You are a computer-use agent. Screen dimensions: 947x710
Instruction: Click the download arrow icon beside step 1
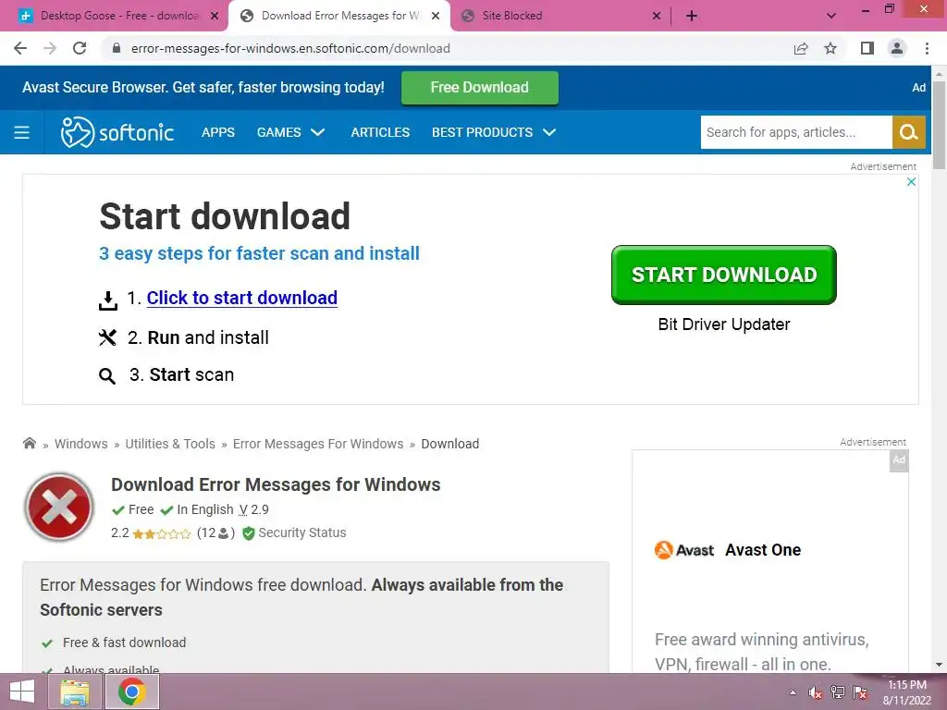108,300
